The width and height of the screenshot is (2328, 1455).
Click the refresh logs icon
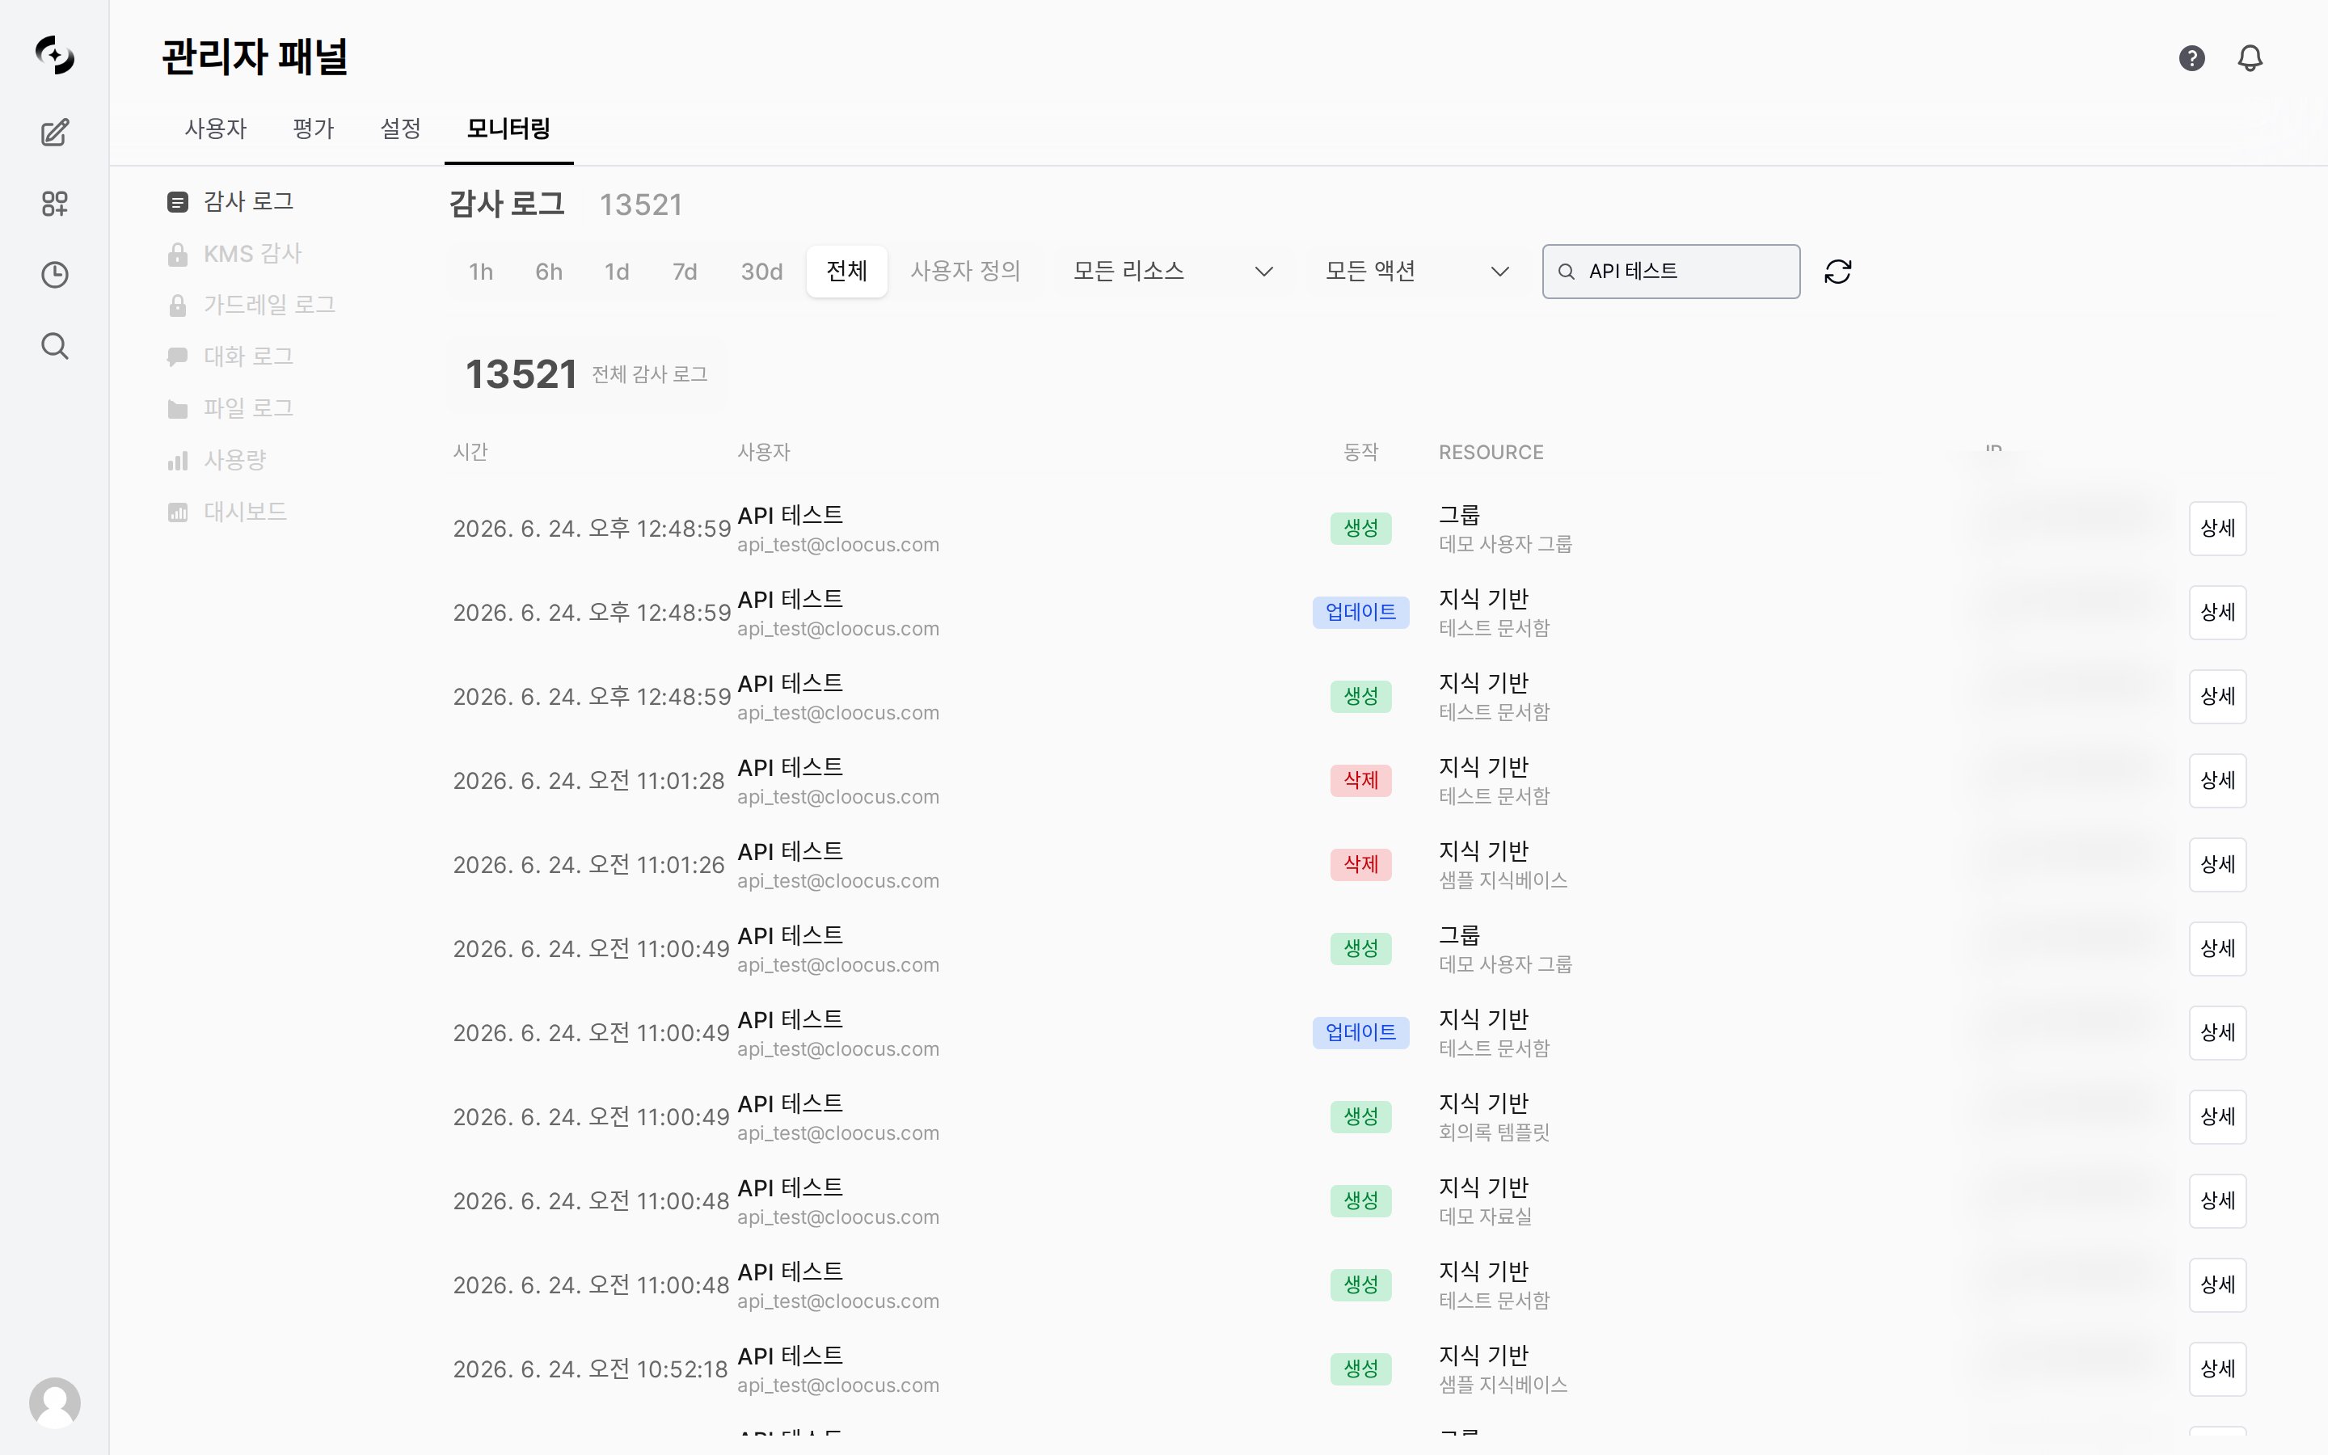[1837, 272]
